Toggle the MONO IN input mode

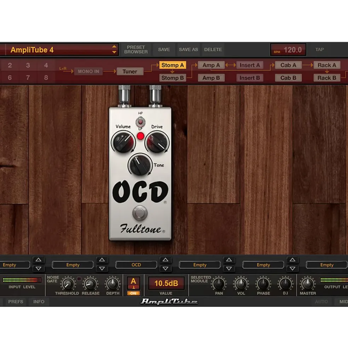pyautogui.click(x=88, y=71)
